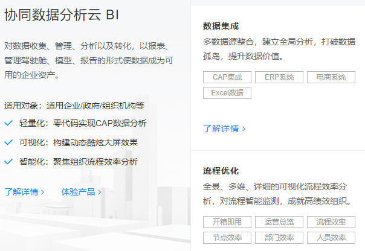Image resolution: width=365 pixels, height=251 pixels.
Task: Click the checkmark icon beside 轻量化
Action: [x=8, y=123]
